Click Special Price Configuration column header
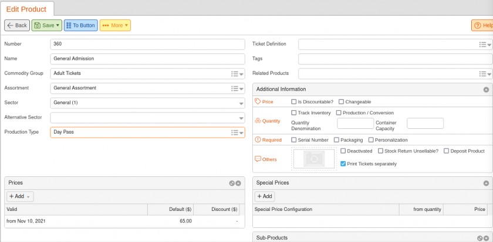Viewport: 493px width, 242px height. pyautogui.click(x=326, y=209)
